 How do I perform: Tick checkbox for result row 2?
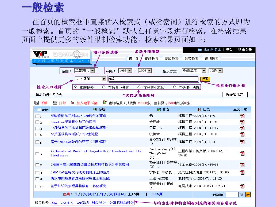[37, 122]
